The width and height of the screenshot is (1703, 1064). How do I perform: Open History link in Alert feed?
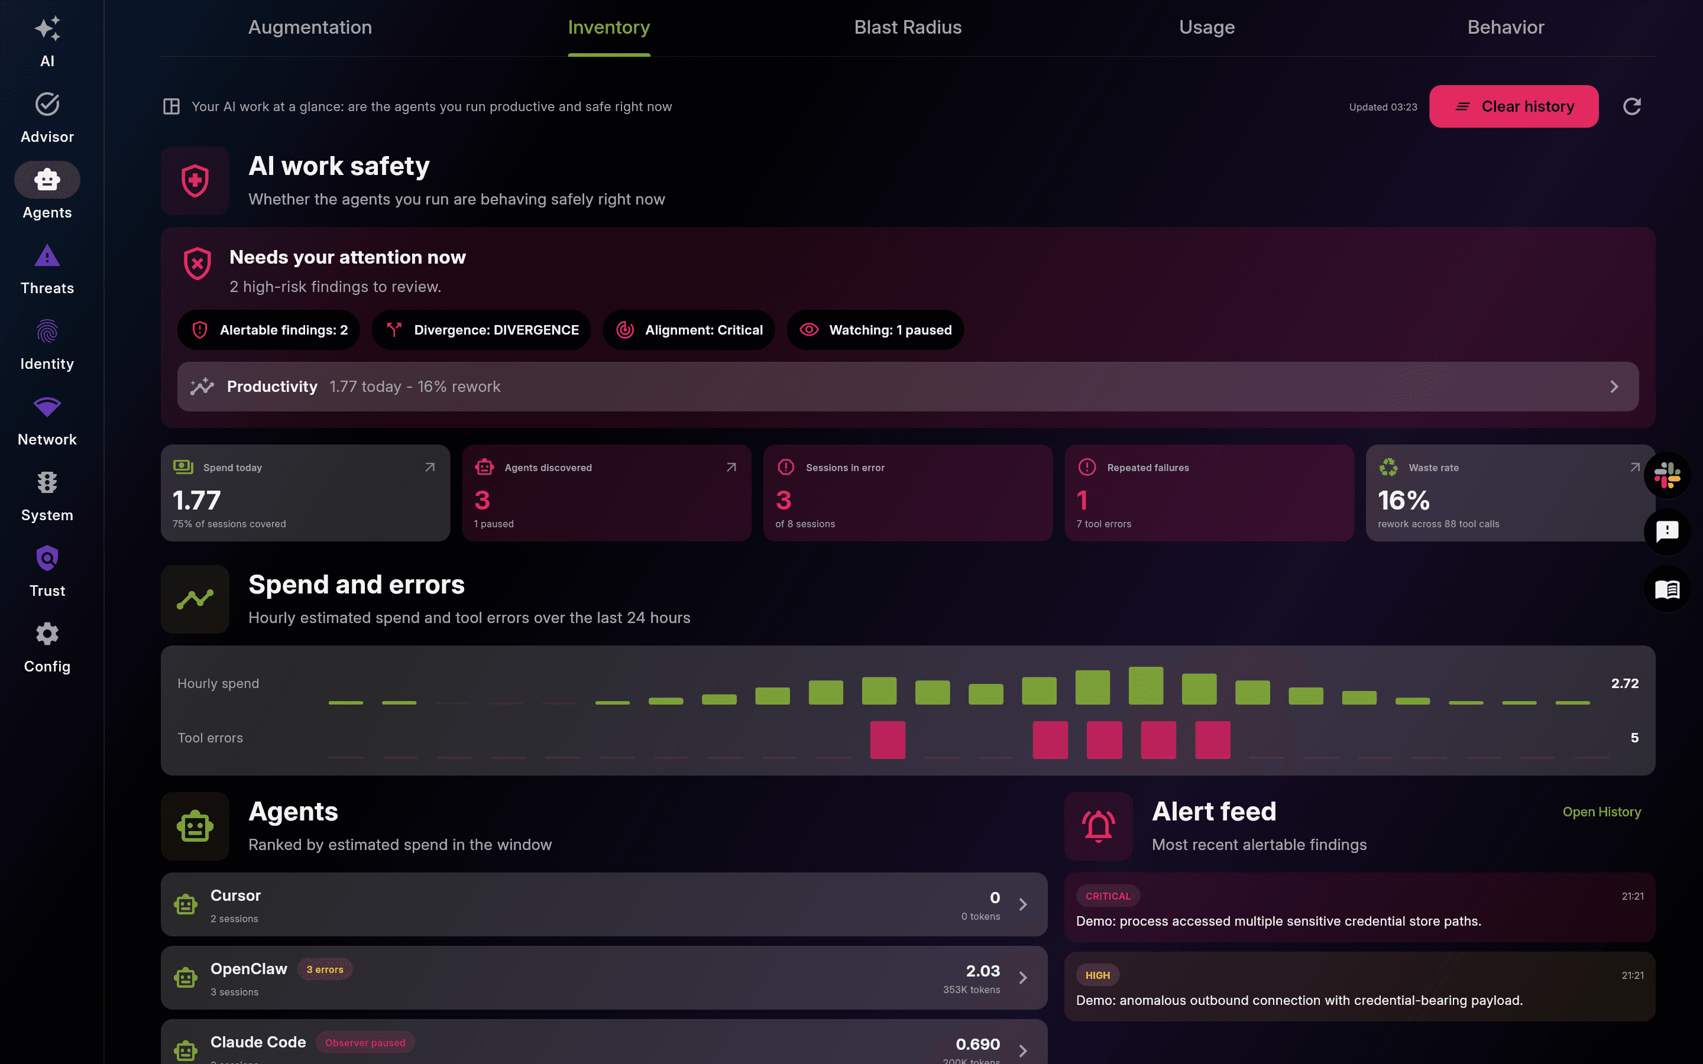tap(1602, 812)
